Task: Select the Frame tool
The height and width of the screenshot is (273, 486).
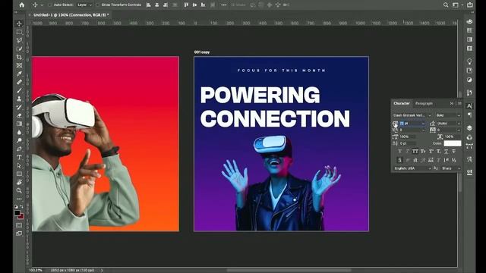Action: click(x=19, y=65)
